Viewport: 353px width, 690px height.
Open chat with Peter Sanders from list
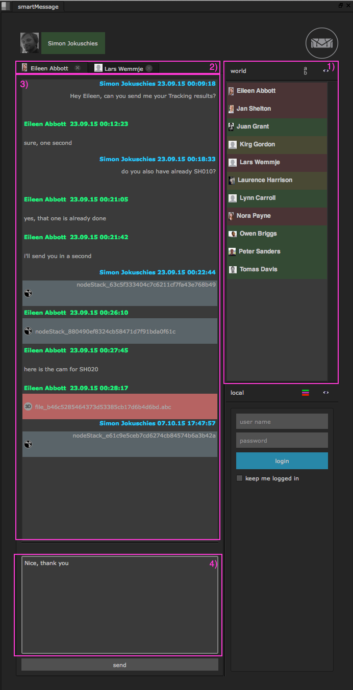tap(259, 251)
